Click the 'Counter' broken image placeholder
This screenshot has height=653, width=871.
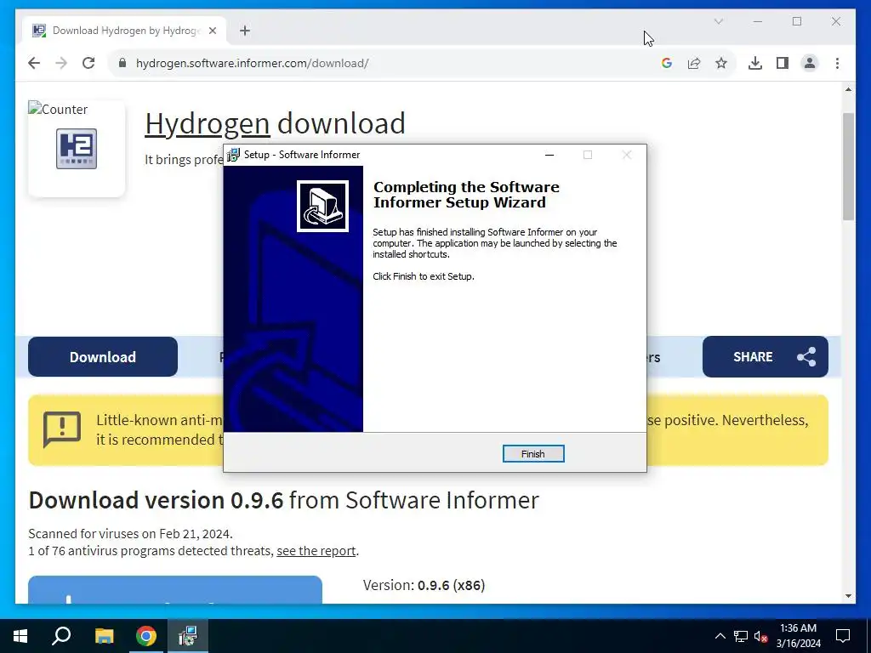click(59, 110)
